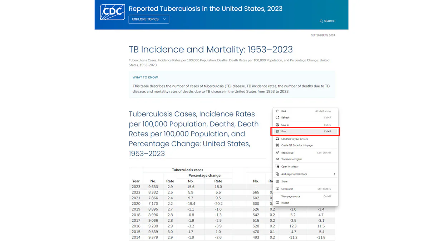The height and width of the screenshot is (241, 429).
Task: Select Translate to English menu item
Action: (291, 159)
